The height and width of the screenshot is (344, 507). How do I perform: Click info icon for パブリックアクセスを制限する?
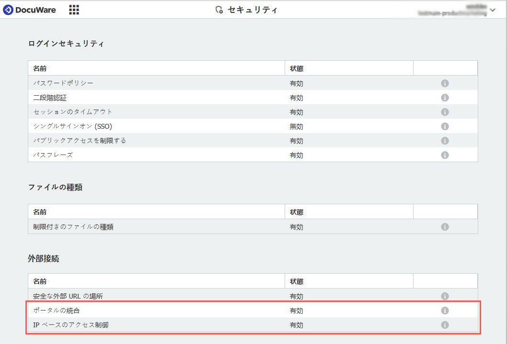click(444, 141)
